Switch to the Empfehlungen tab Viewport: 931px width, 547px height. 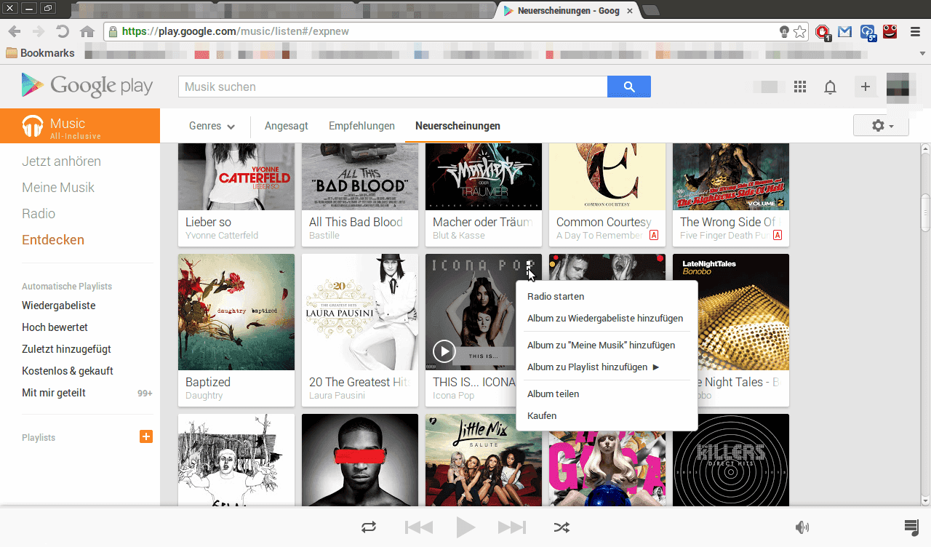361,126
